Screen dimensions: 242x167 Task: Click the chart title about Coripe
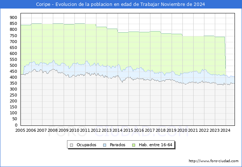pos(121,4)
